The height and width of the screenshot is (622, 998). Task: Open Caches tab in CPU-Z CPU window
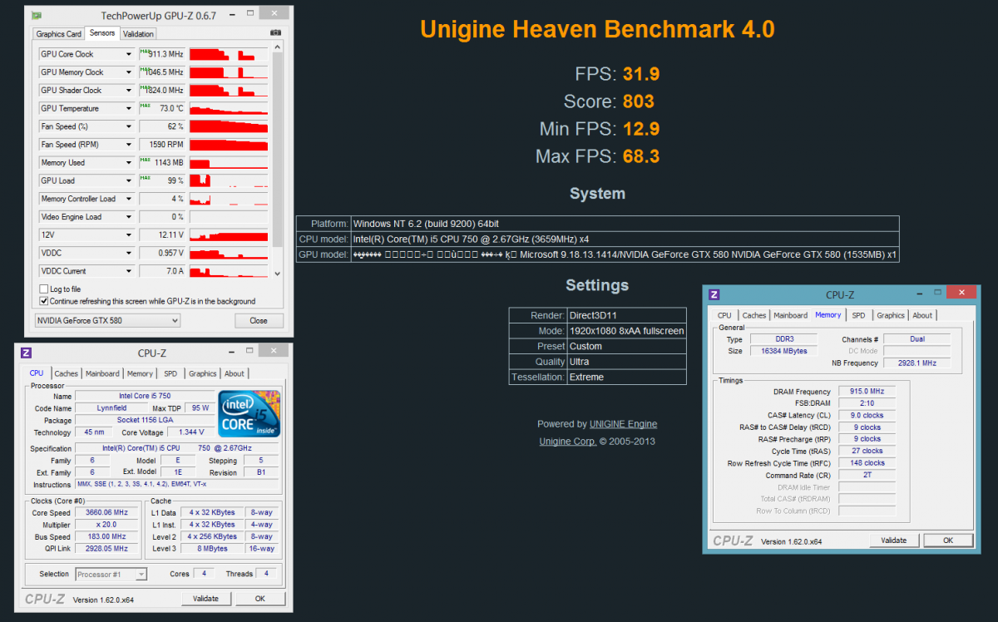coord(66,374)
